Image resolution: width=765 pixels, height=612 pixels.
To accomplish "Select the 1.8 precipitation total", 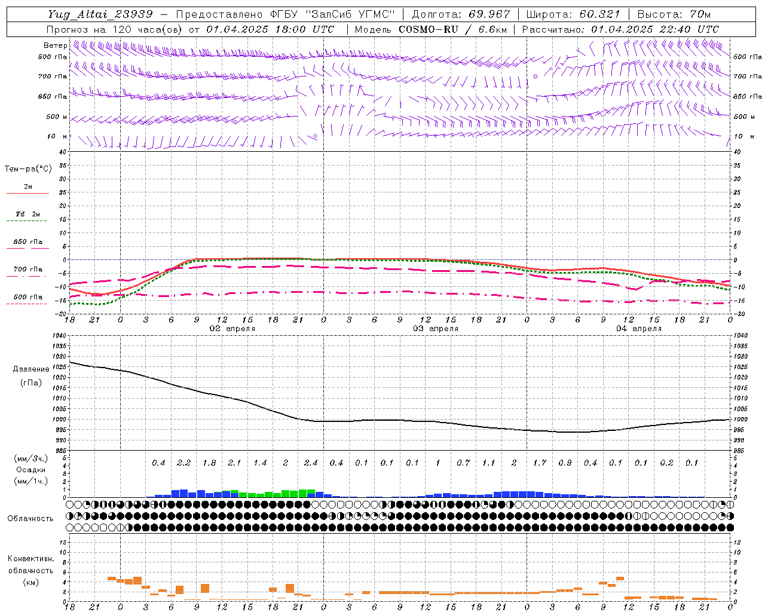I will (x=209, y=463).
